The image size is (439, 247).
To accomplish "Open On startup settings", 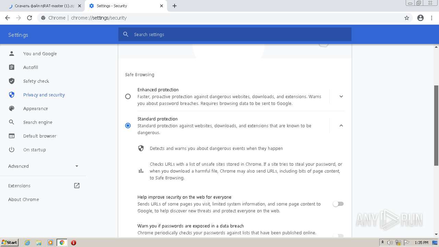I will (34, 150).
